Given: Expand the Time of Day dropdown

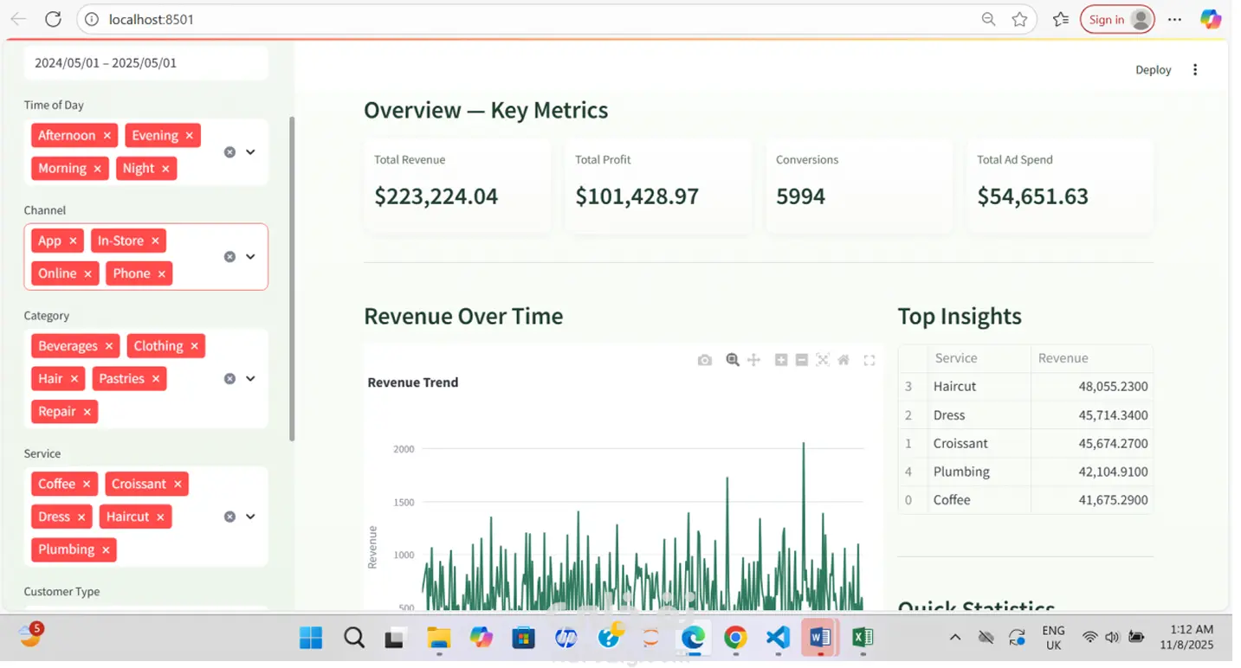Looking at the screenshot, I should point(250,152).
